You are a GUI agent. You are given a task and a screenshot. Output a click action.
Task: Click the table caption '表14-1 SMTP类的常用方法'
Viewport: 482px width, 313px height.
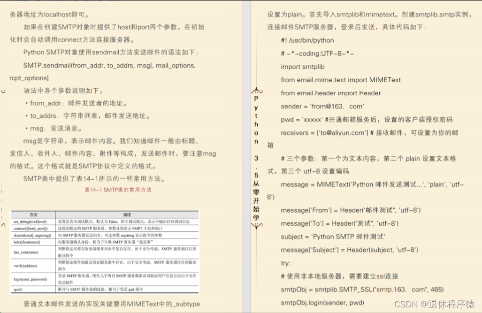pyautogui.click(x=118, y=190)
